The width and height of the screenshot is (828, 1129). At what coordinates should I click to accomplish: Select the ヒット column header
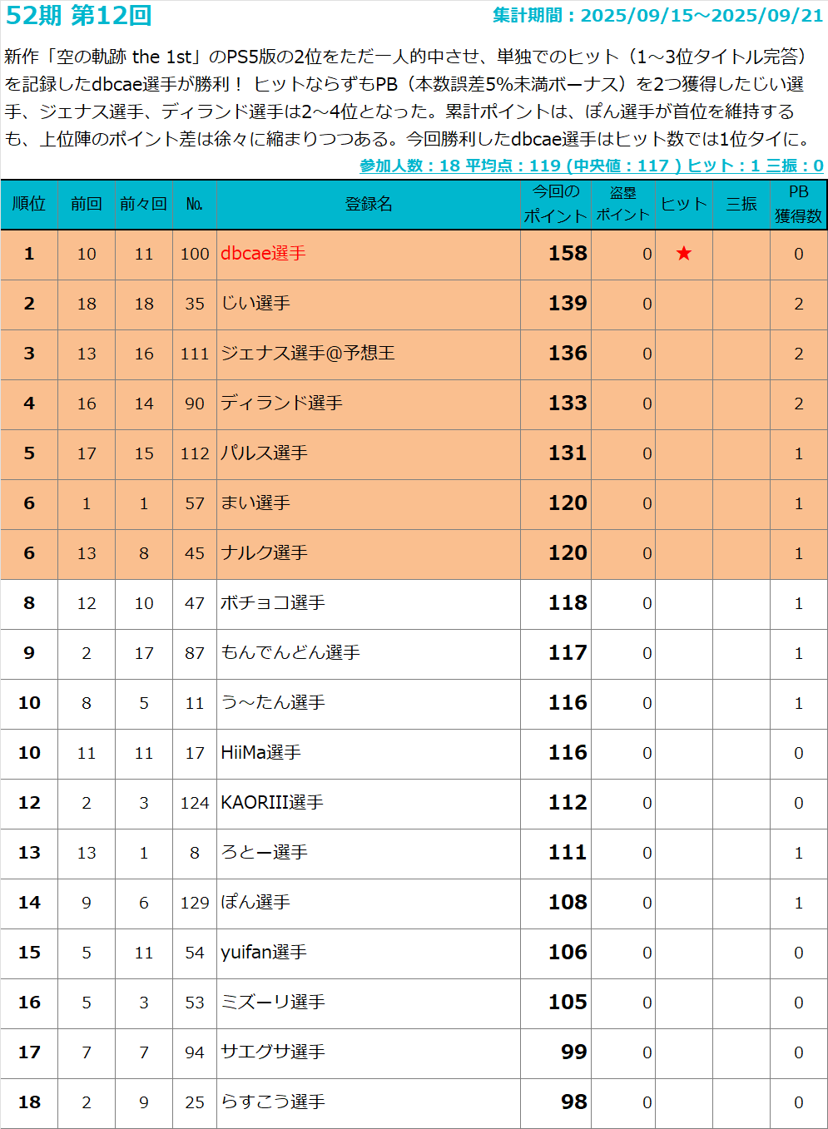[x=683, y=204]
